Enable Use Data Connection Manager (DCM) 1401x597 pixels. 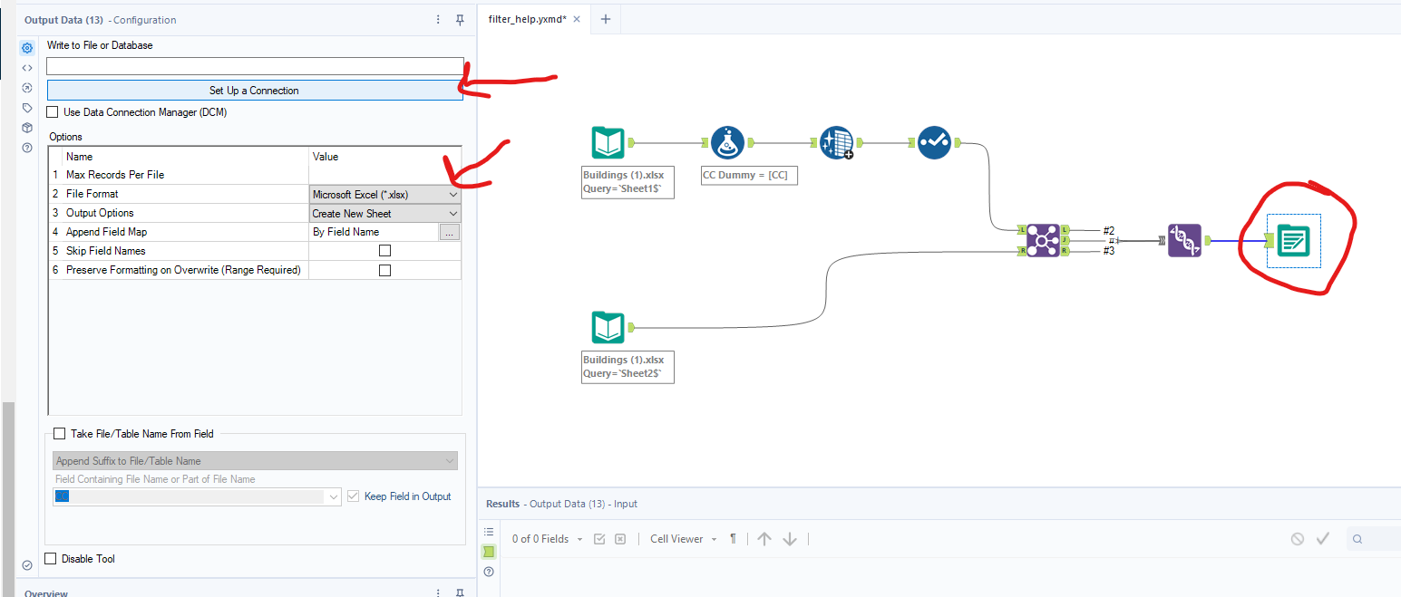tap(52, 111)
